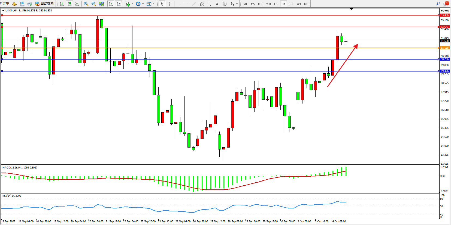451x225 pixels.
Task: Switch to the D1 timeframe
Action: [291, 4]
